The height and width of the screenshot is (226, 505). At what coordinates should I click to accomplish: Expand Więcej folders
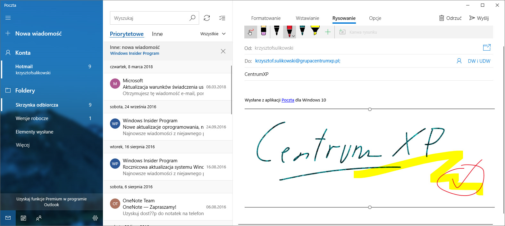[x=23, y=145]
